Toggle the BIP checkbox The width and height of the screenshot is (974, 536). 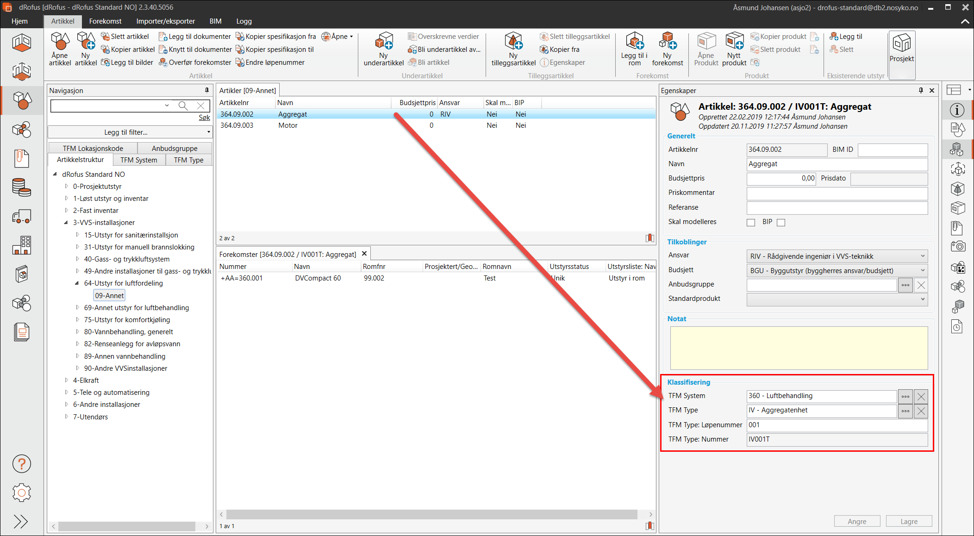point(781,222)
